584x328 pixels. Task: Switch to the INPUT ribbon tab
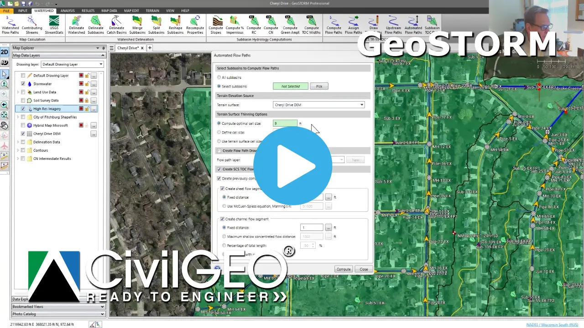[x=22, y=10]
